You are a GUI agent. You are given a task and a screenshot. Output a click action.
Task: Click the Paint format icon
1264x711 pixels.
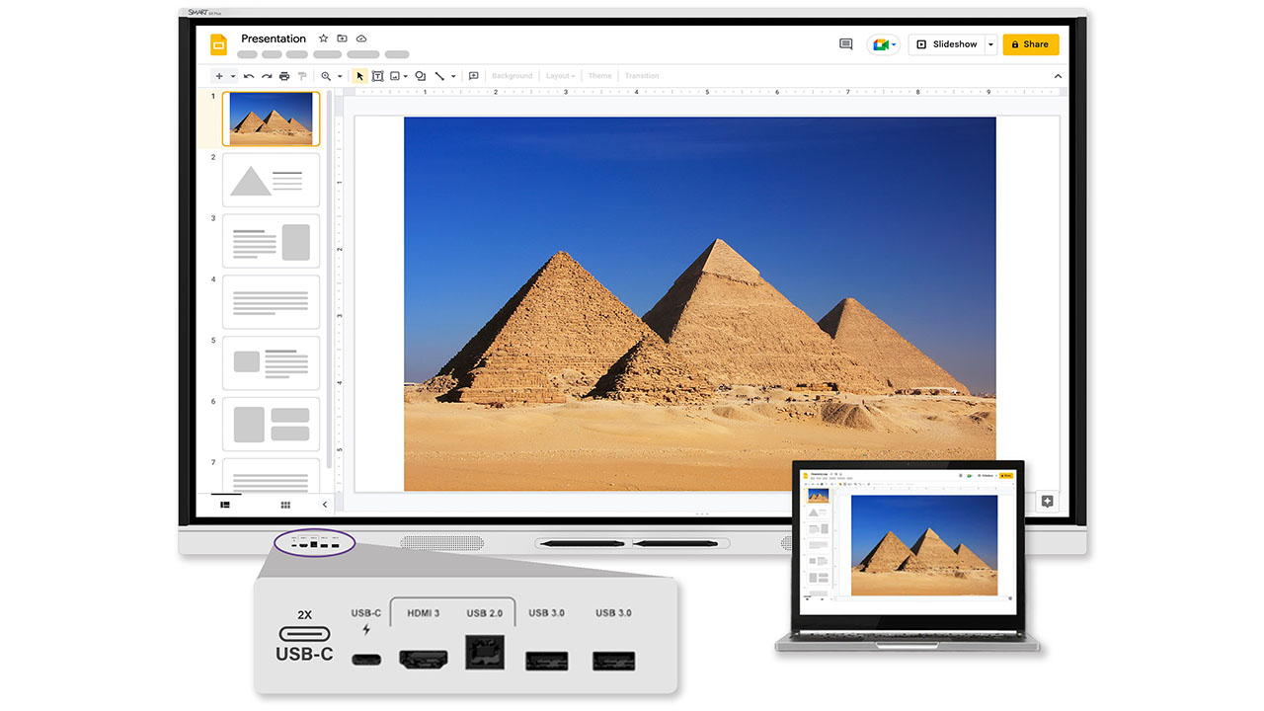(302, 76)
